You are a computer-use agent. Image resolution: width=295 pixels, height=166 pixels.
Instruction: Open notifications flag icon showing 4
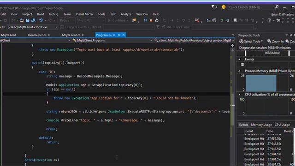click(x=214, y=7)
